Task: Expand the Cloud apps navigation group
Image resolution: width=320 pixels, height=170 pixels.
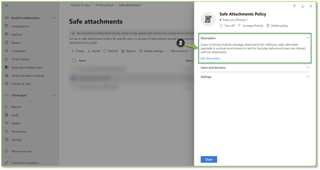Action: tap(54, 95)
